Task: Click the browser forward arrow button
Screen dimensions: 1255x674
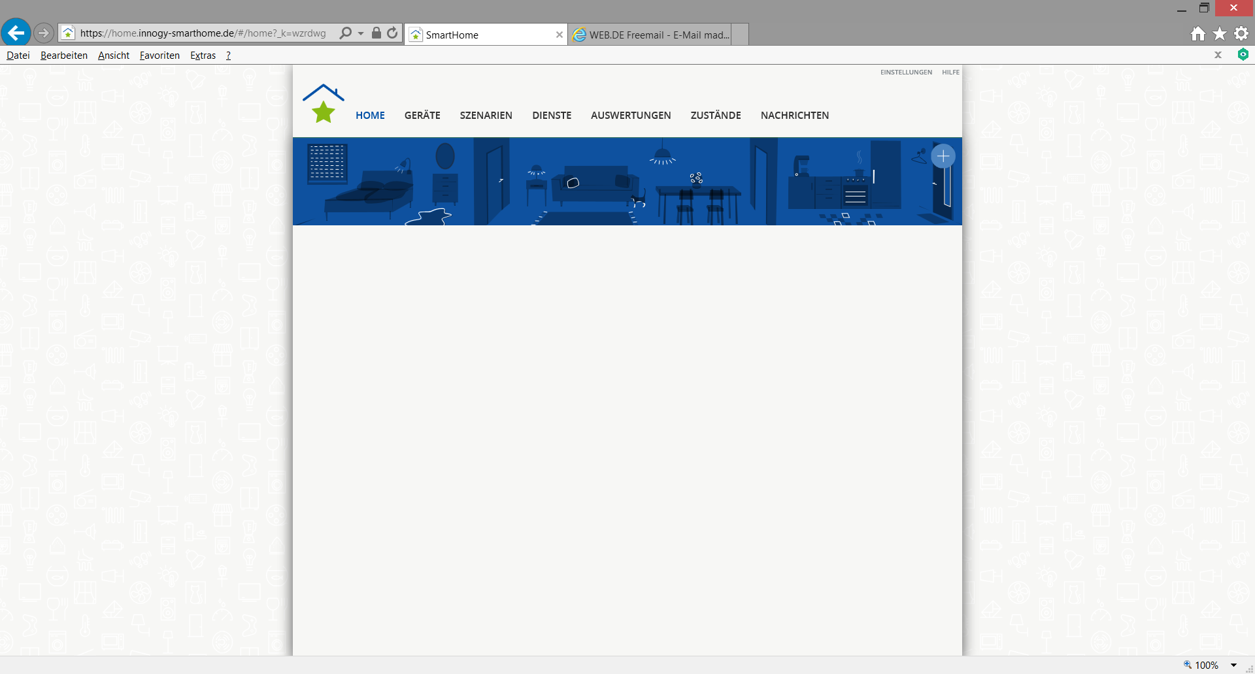Action: (43, 33)
